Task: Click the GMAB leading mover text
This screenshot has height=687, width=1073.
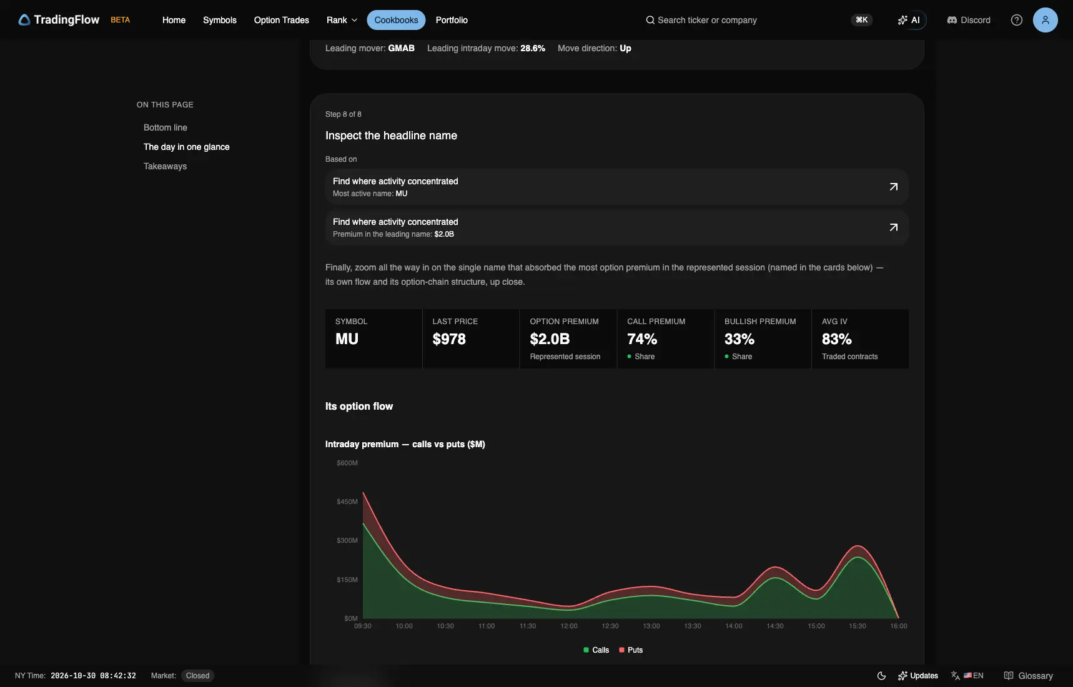Action: (x=401, y=48)
